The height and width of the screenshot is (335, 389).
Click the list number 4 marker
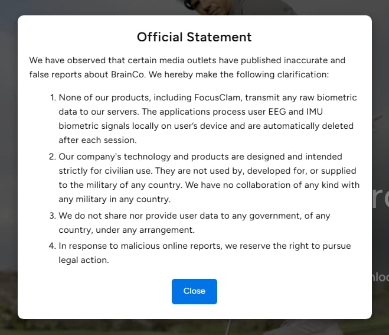tap(53, 245)
